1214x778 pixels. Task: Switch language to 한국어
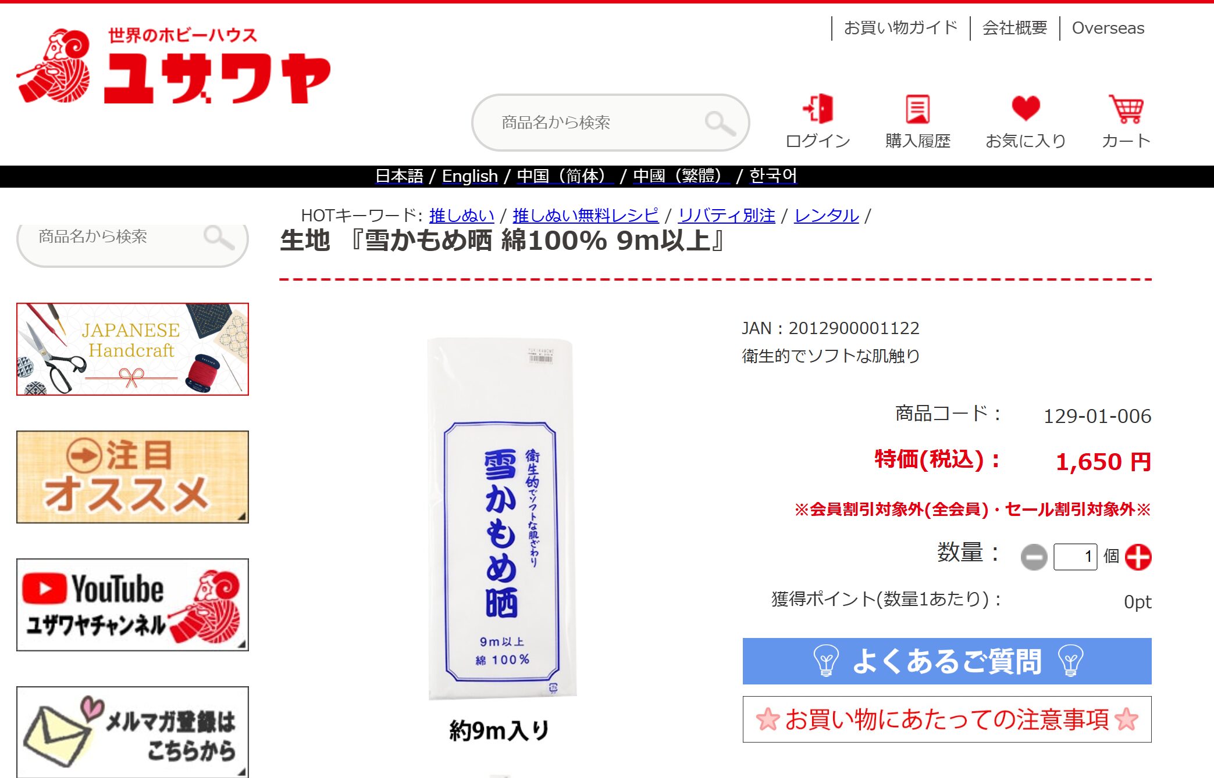pyautogui.click(x=773, y=176)
